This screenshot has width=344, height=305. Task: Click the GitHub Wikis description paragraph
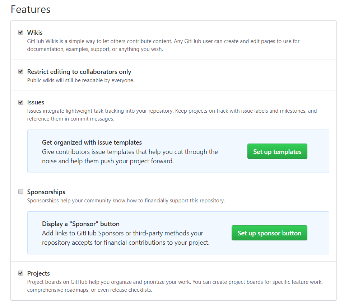[163, 45]
